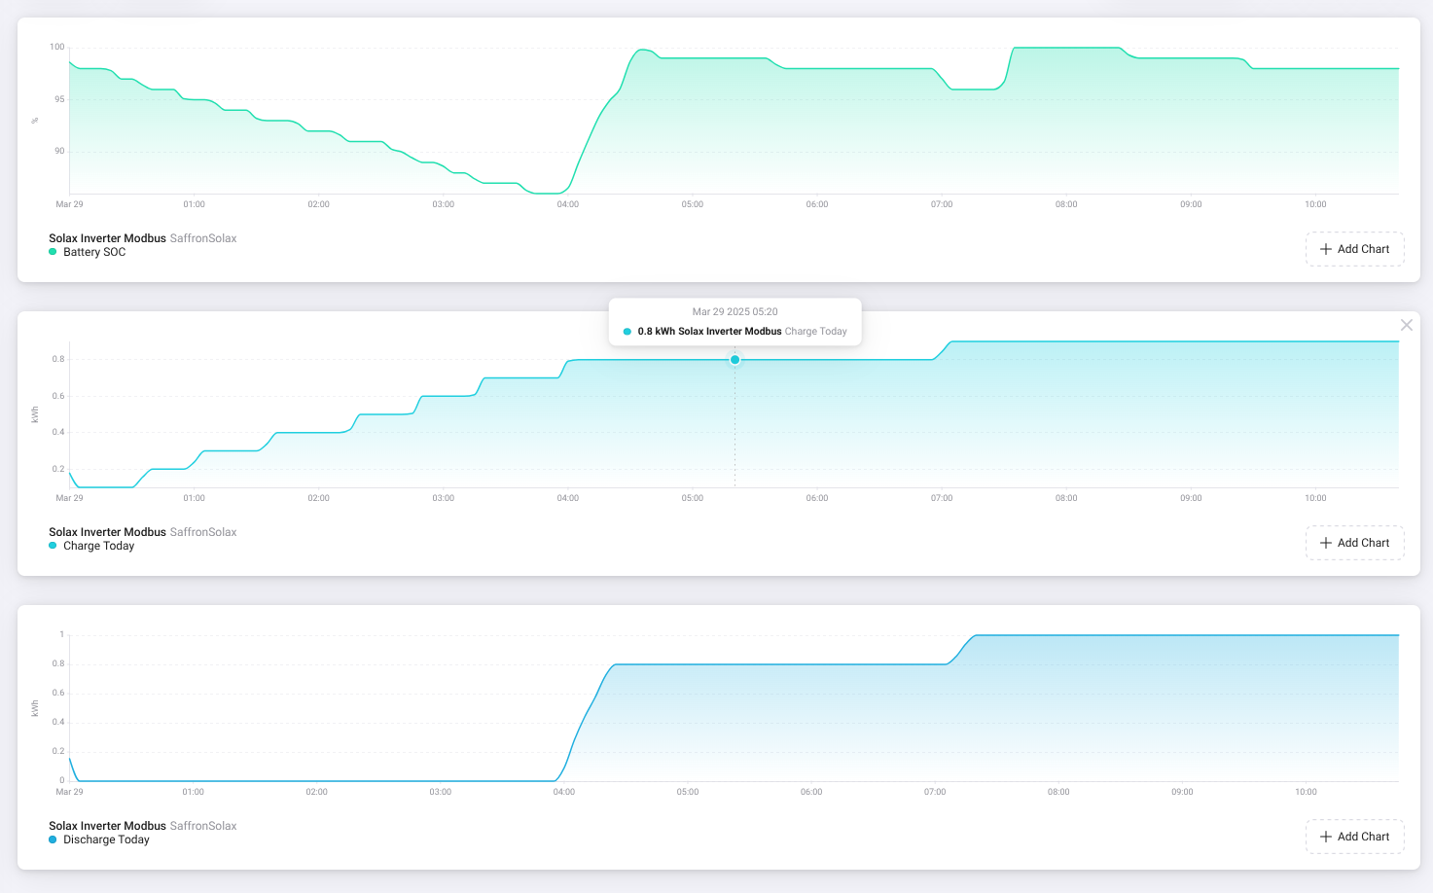Click SaffronSolax device name under Battery SOC chart

(x=203, y=238)
